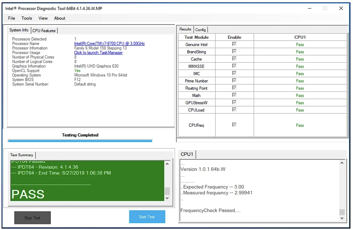Image resolution: width=353 pixels, height=230 pixels.
Task: Open the About menu
Action: pyautogui.click(x=60, y=18)
